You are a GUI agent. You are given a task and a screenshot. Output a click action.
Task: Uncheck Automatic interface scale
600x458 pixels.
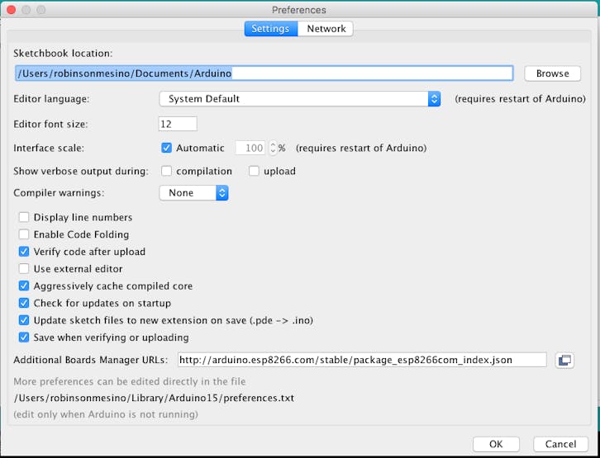166,148
